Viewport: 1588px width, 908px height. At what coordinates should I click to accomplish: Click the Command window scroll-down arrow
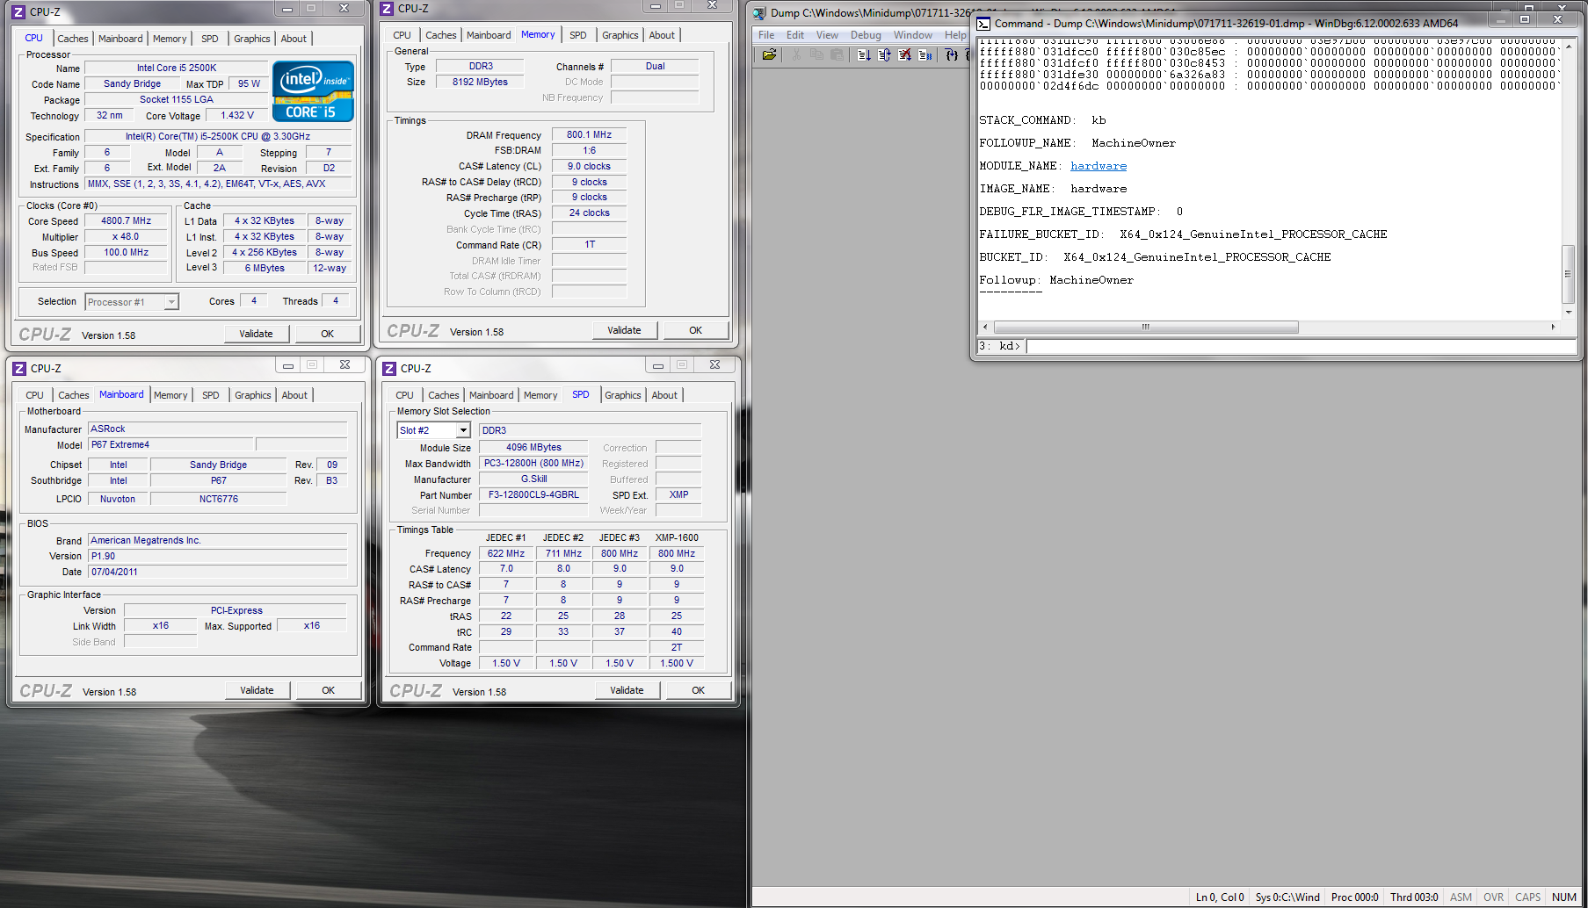click(x=1568, y=312)
